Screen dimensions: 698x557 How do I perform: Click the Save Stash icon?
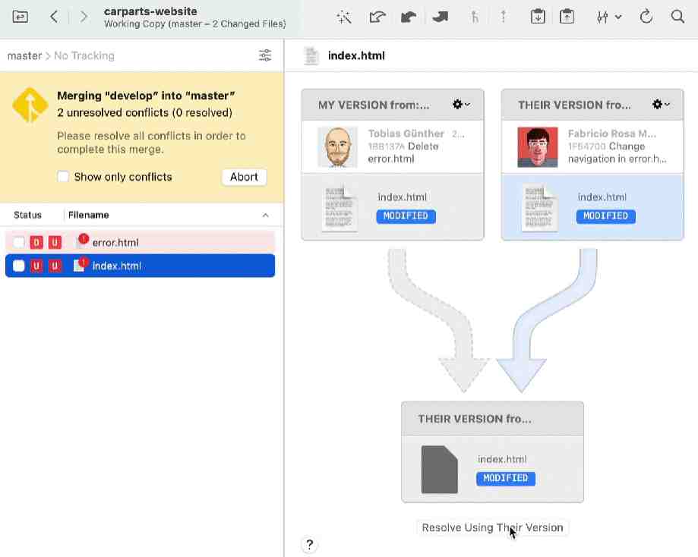click(538, 17)
